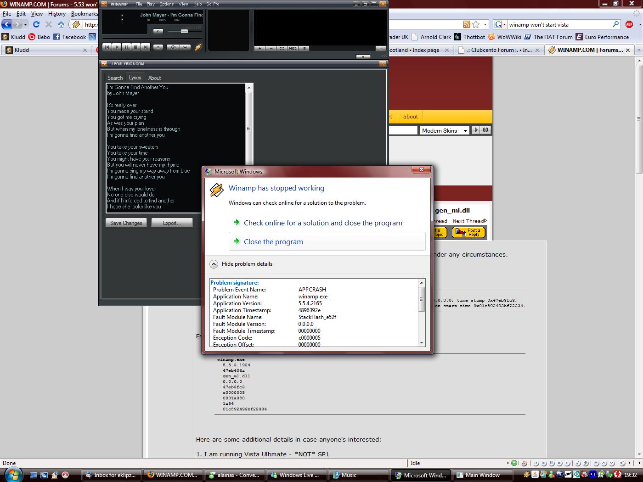643x482 pixels.
Task: Collapse Hide problem details expander
Action: click(x=241, y=264)
